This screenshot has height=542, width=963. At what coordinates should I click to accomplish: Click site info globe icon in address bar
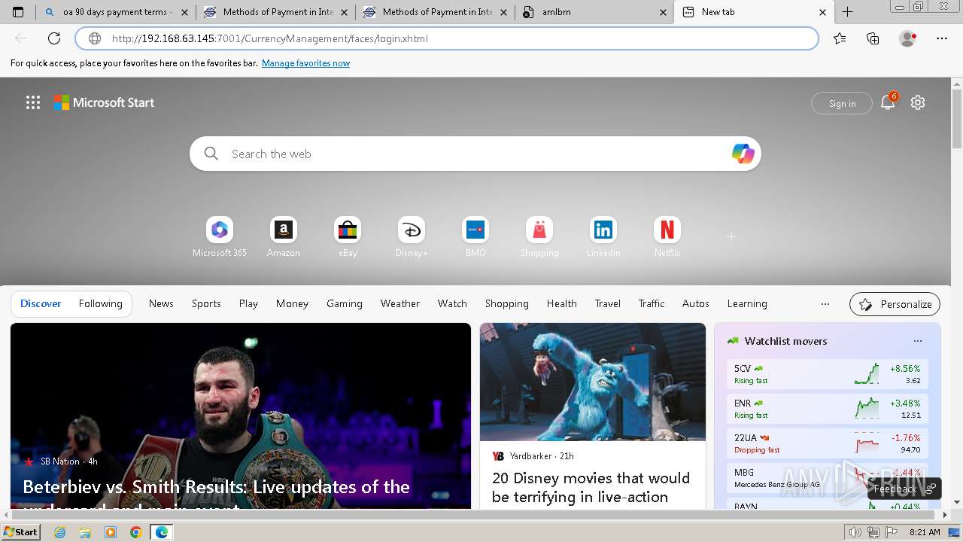click(x=95, y=38)
